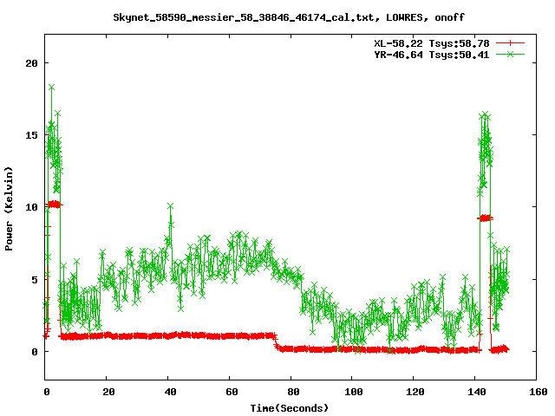
Task: Click the Power (Kelvin) y-axis label
Action: 9,209
